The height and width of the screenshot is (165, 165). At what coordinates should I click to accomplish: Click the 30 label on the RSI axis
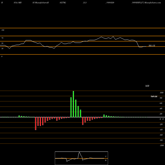(x=2, y=49)
